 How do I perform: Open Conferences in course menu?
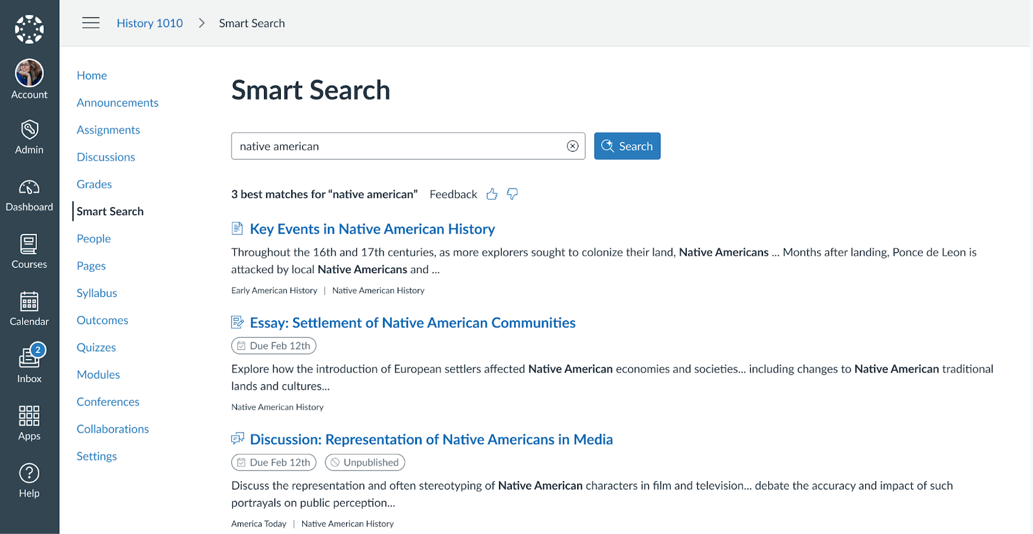coord(108,402)
